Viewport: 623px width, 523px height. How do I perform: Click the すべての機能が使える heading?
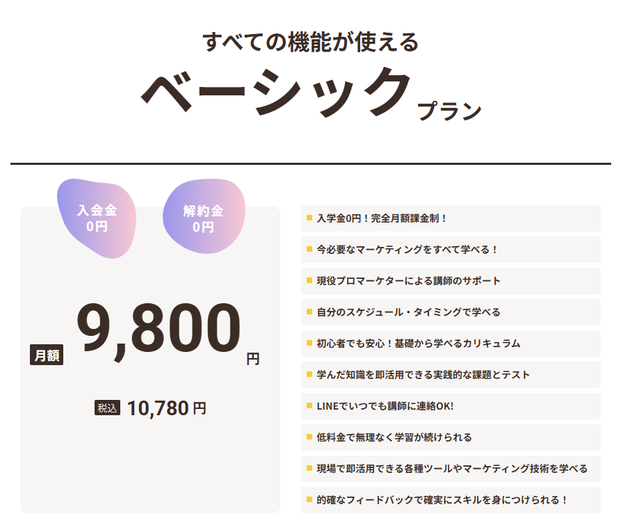tap(311, 42)
